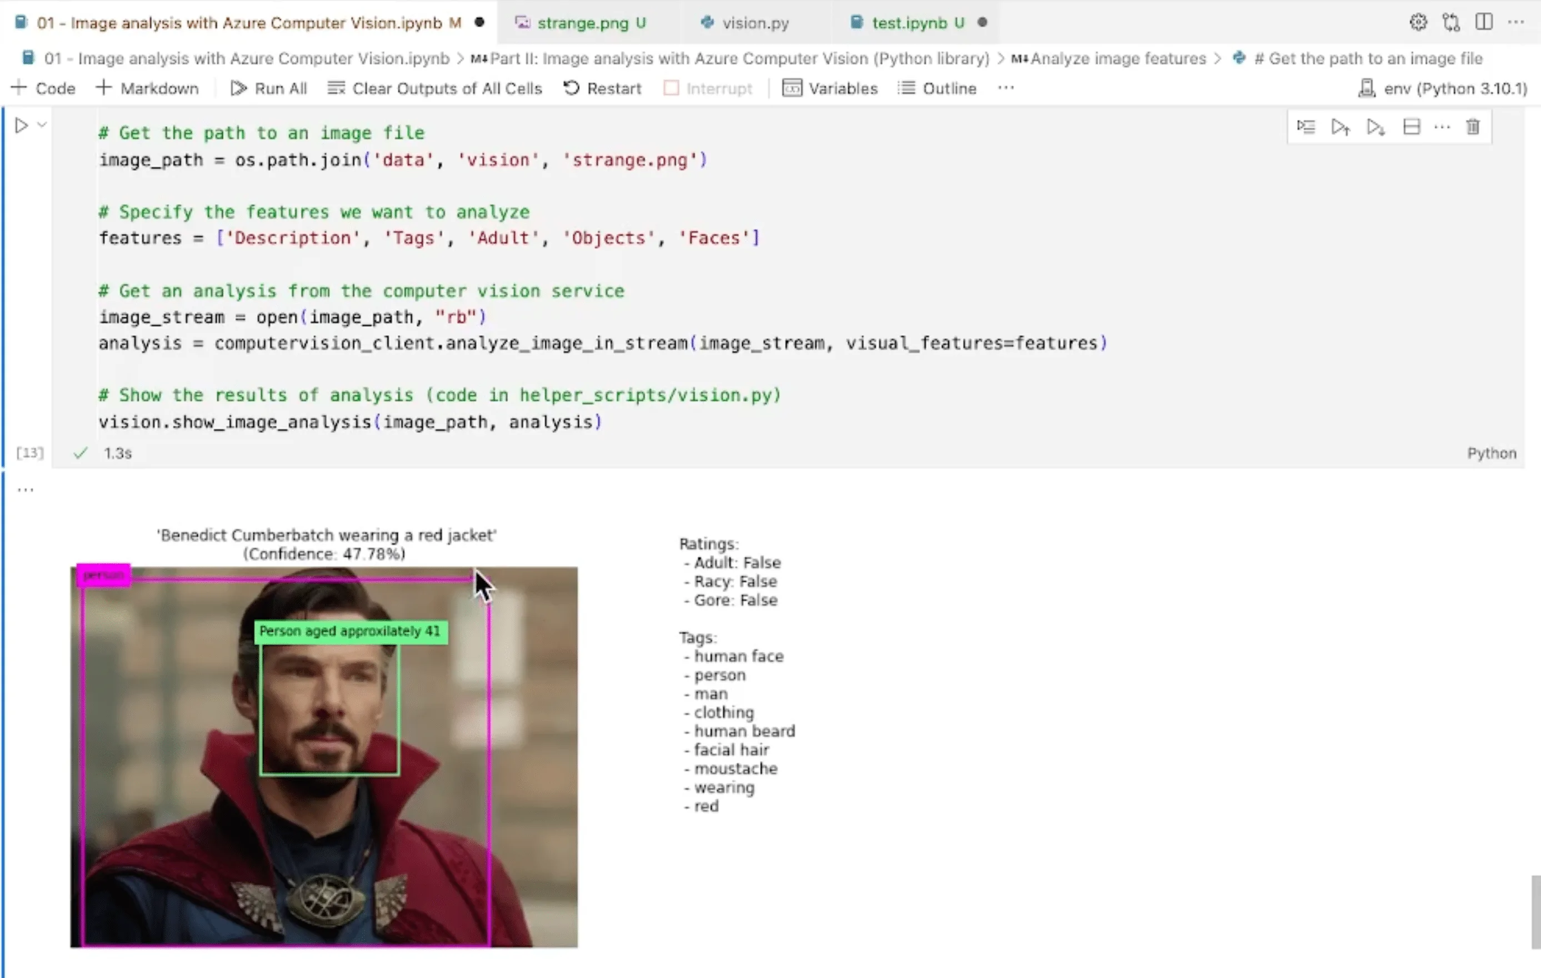This screenshot has width=1541, height=978.
Task: Execute cell and below icon
Action: [x=1375, y=127]
